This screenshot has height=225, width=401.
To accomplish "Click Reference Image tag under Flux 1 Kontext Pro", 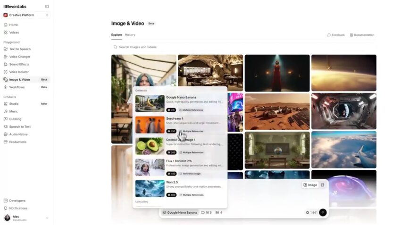I will [x=190, y=174].
